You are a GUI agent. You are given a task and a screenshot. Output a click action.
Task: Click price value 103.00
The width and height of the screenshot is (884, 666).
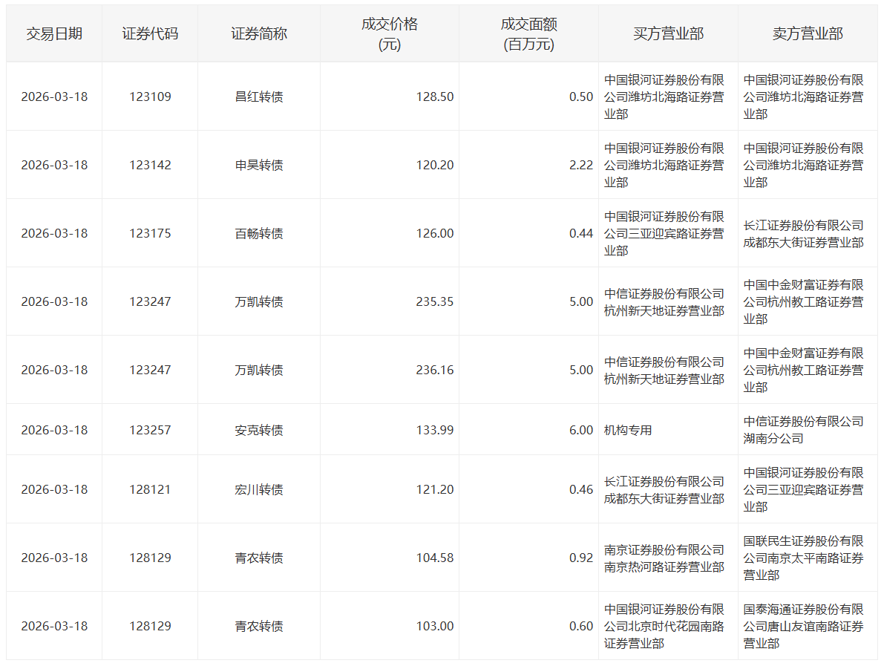tap(435, 625)
